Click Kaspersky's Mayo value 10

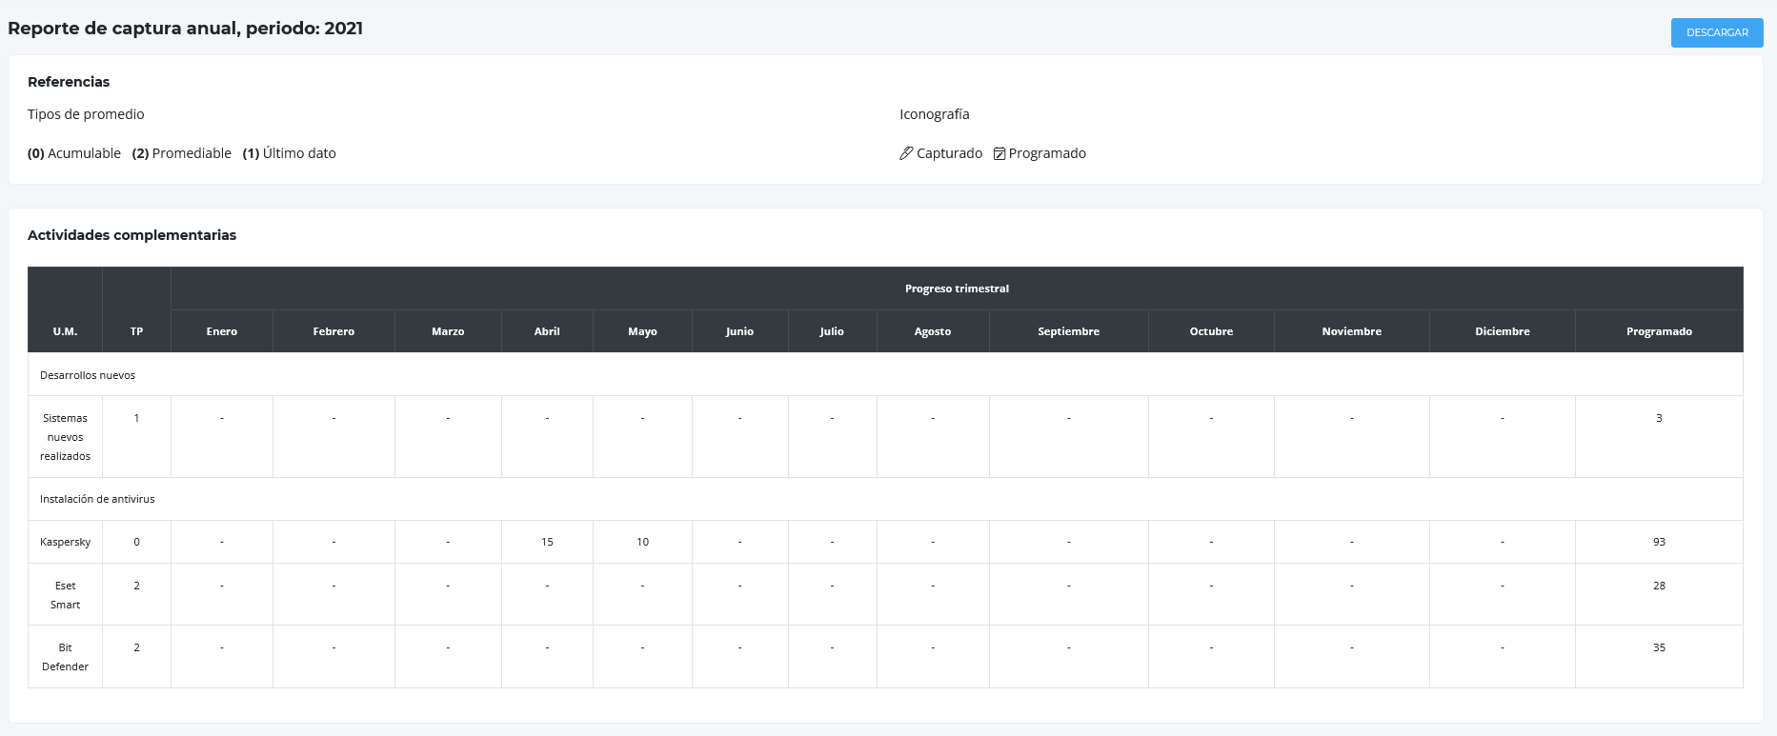(642, 542)
